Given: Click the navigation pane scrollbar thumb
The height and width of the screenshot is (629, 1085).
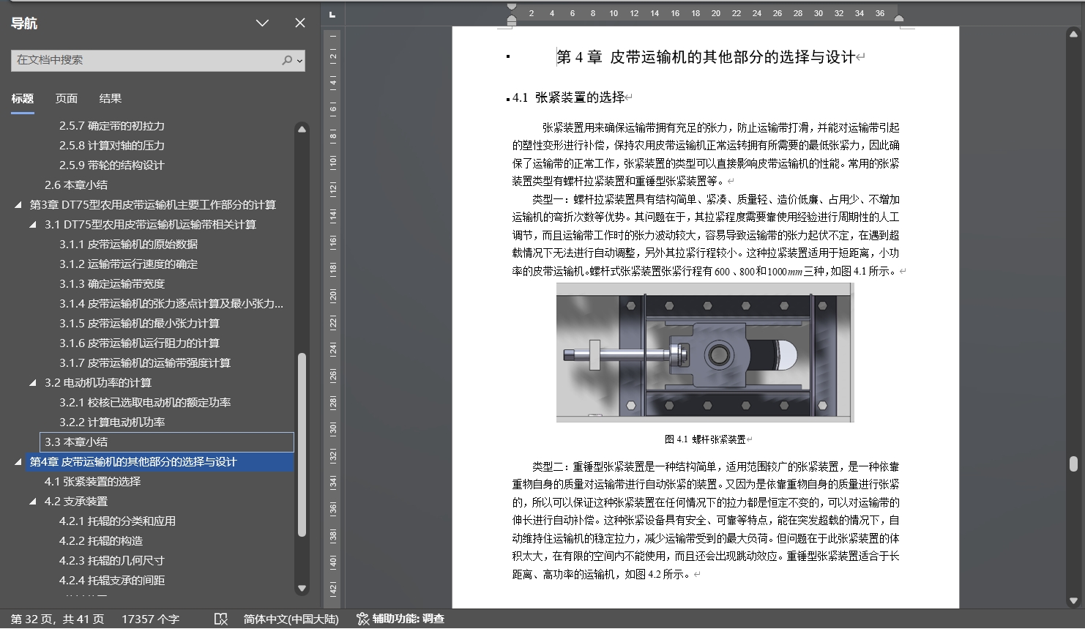Looking at the screenshot, I should (x=302, y=445).
